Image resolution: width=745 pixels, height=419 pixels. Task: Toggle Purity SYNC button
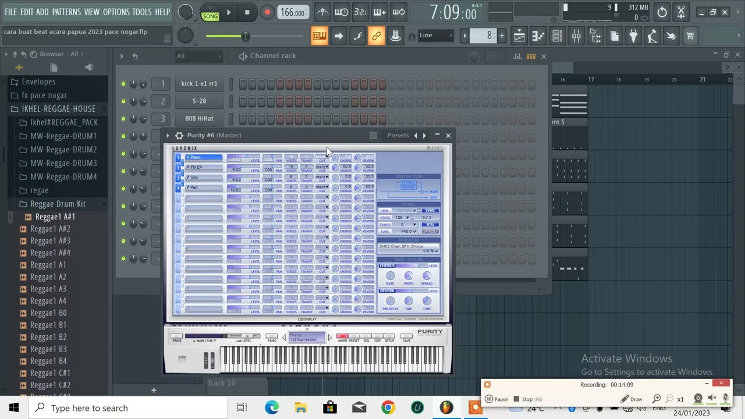[430, 211]
